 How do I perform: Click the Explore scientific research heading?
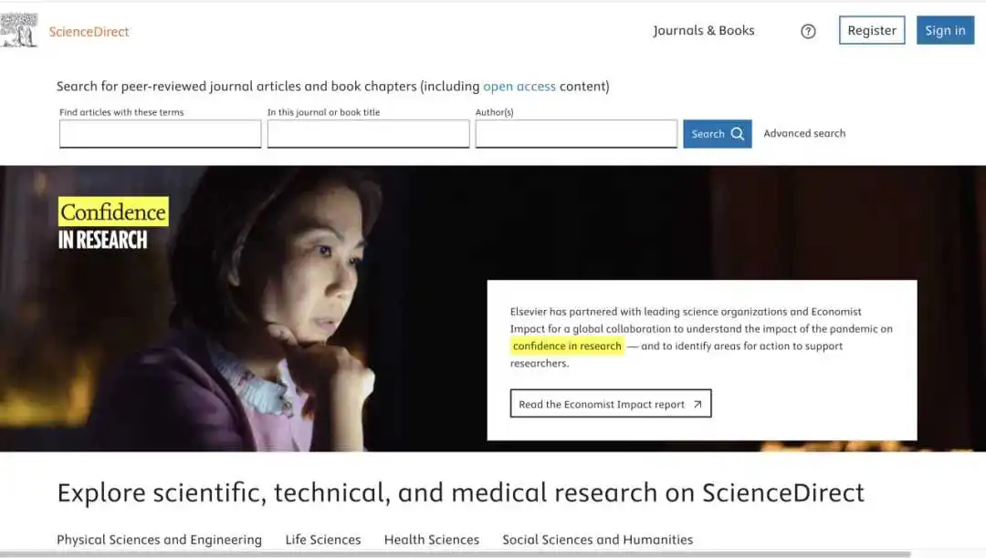tap(460, 492)
